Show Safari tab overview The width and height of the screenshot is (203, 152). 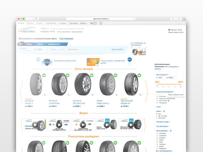179,19
